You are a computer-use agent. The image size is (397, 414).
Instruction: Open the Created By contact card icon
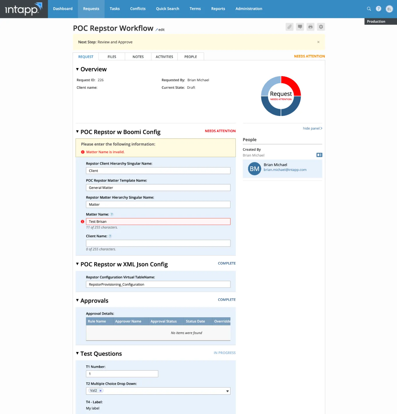(319, 155)
